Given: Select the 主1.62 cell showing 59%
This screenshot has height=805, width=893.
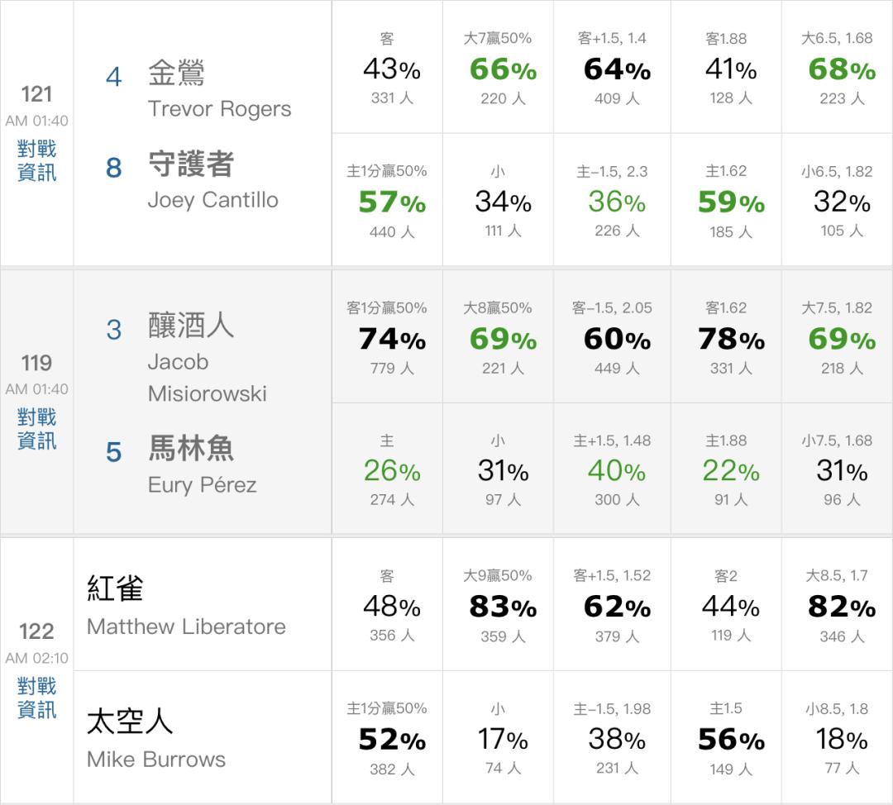Looking at the screenshot, I should click(730, 202).
